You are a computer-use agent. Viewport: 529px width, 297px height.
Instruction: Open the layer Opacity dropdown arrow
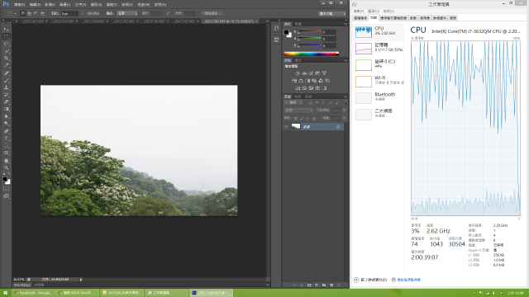click(344, 111)
